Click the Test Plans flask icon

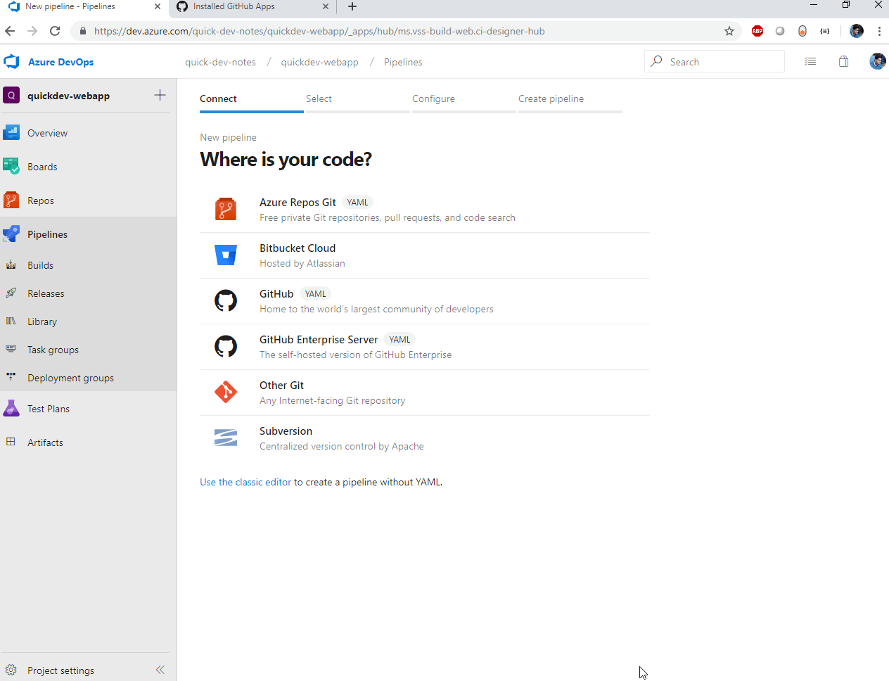pyautogui.click(x=11, y=408)
